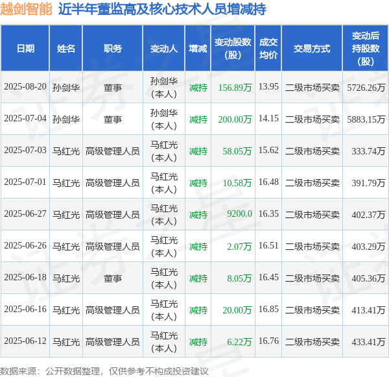Viewport: 389px width, 377px height.
Task: Click holdings value 5726.26万
Action: pyautogui.click(x=366, y=88)
